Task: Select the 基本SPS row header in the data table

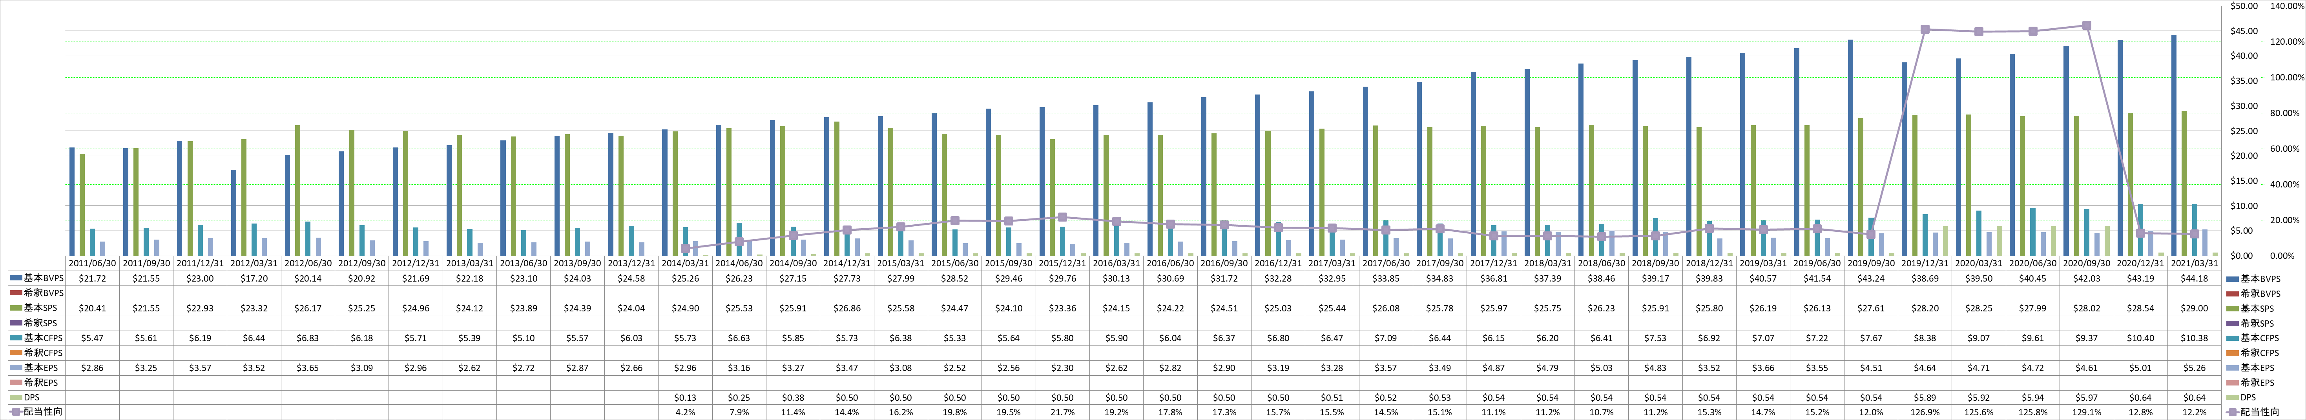Action: [37, 308]
